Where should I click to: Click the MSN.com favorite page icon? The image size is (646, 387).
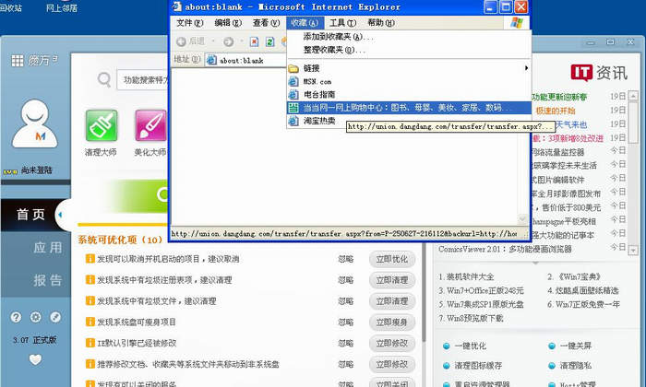(293, 81)
